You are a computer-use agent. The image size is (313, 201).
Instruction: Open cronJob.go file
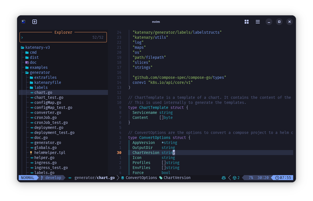[x=45, y=118]
